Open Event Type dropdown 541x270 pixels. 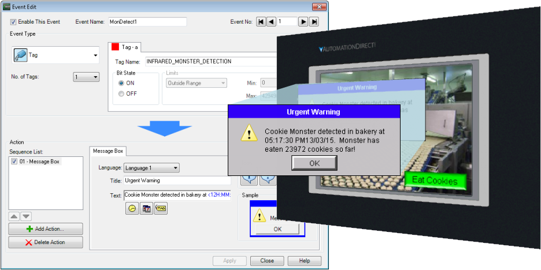click(x=95, y=55)
